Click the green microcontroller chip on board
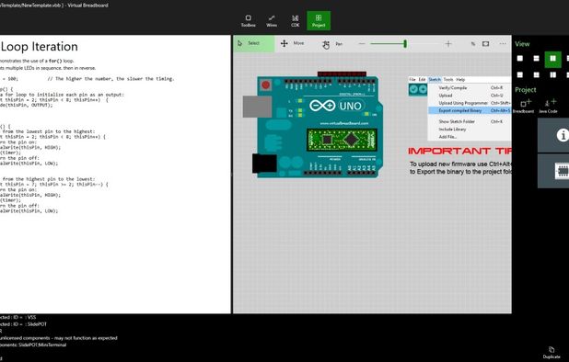 342,140
